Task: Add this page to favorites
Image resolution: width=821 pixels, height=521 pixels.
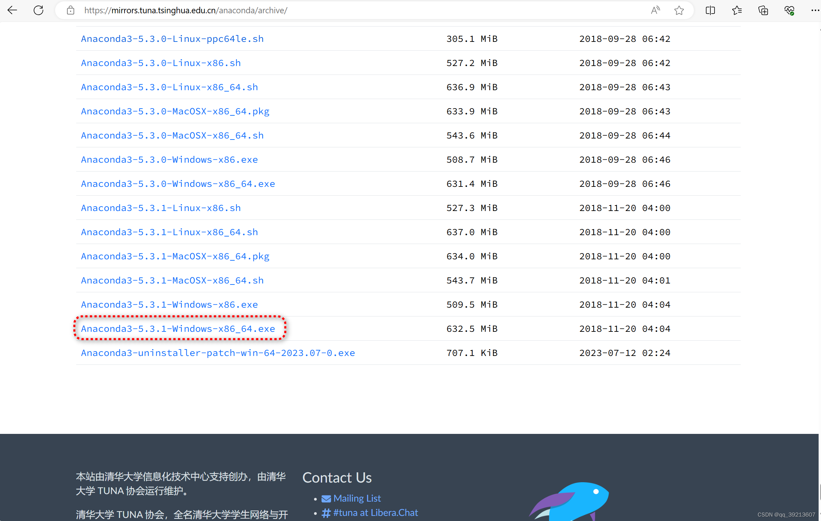Action: point(679,10)
